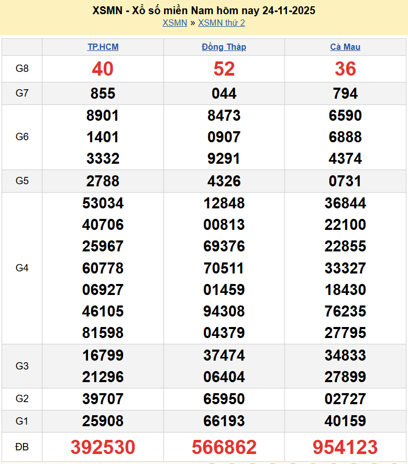
Task: Select Cà Mau special prize number 954123
Action: pos(345,447)
